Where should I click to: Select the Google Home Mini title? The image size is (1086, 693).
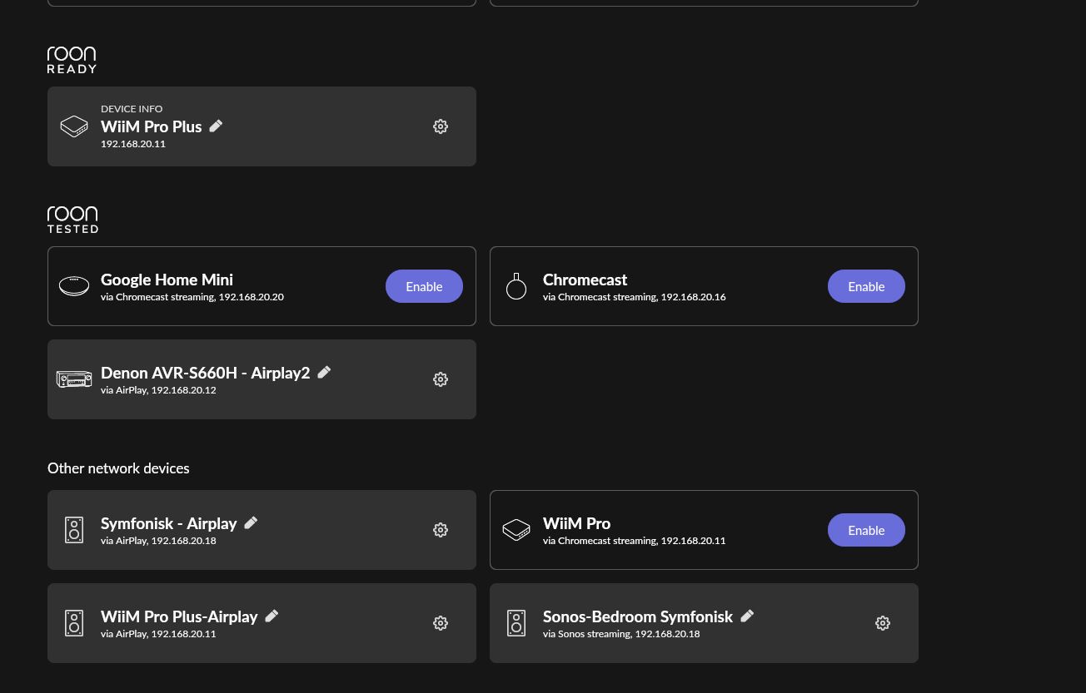tap(167, 280)
